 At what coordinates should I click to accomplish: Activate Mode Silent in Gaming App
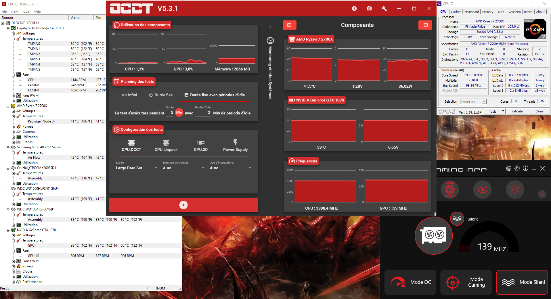(x=522, y=282)
